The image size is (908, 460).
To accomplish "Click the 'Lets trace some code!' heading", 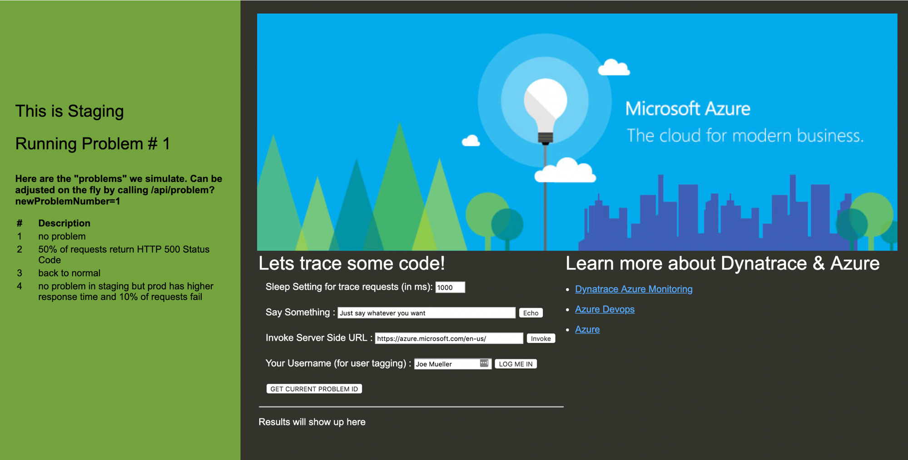I will click(x=352, y=264).
